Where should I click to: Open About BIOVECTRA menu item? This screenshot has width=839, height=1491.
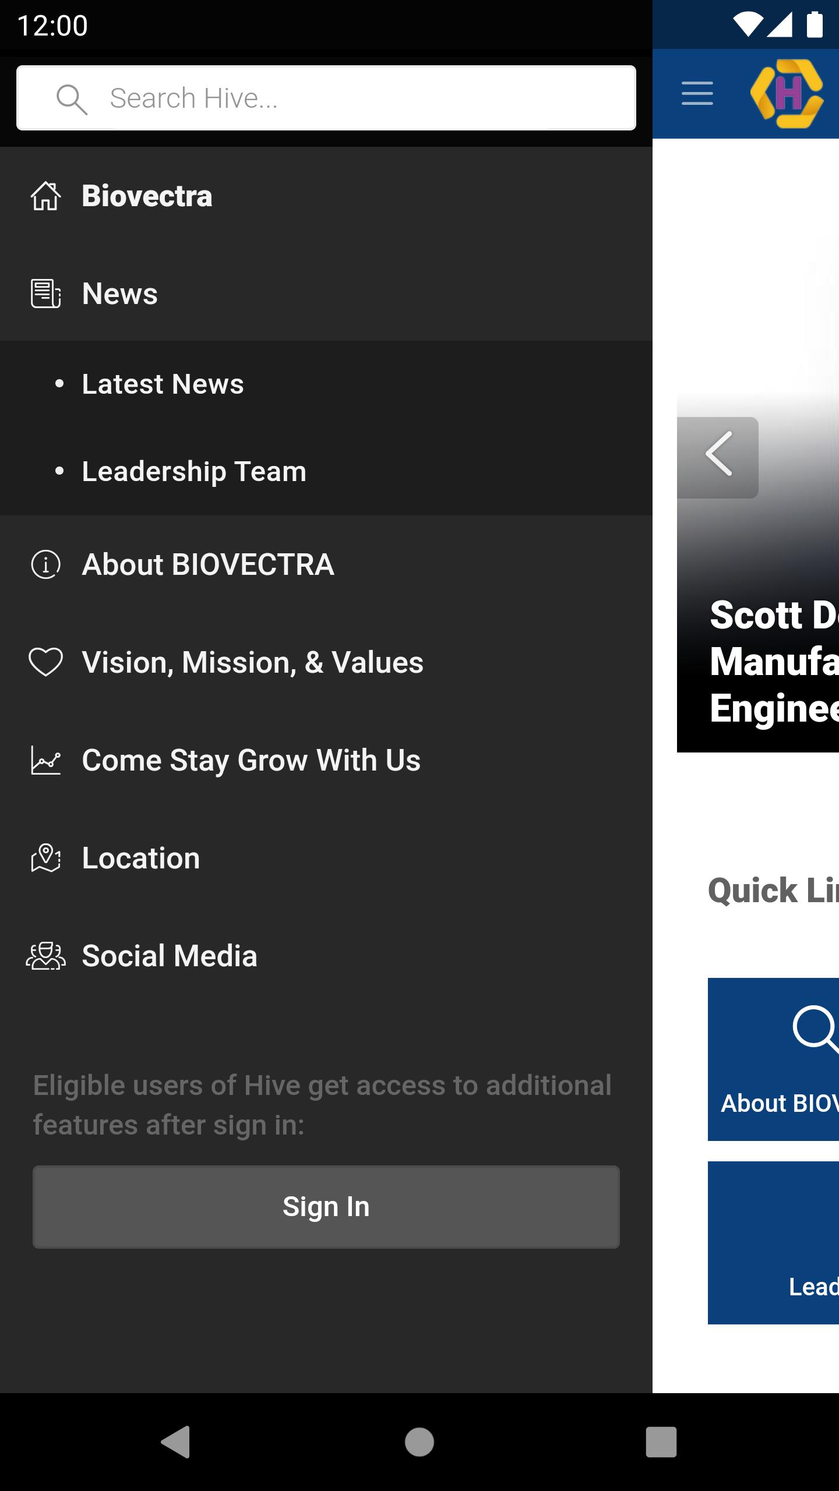326,564
